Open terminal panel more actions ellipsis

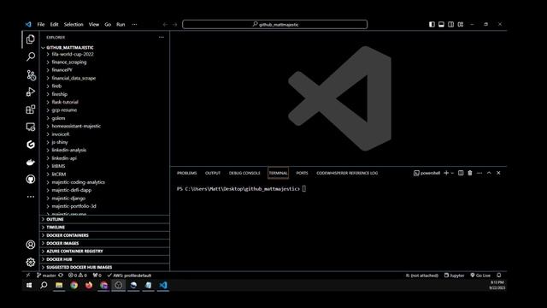click(479, 173)
